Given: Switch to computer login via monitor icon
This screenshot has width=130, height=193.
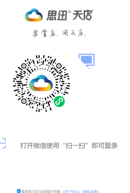Looking at the screenshot, I should 86,61.
